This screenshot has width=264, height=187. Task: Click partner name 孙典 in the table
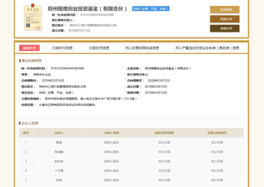[59, 180]
